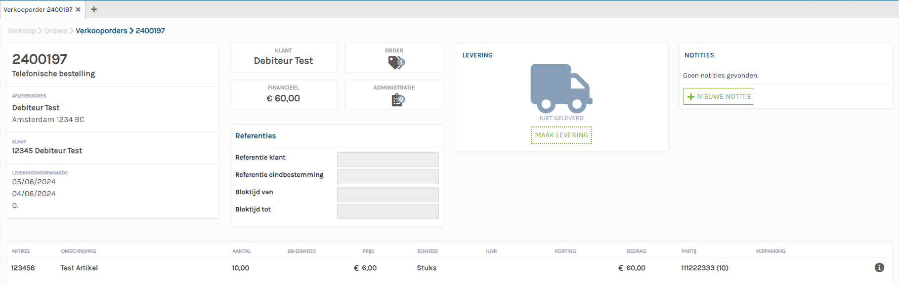The width and height of the screenshot is (899, 286).
Task: Sort by the Artikel column header
Action: 21,251
